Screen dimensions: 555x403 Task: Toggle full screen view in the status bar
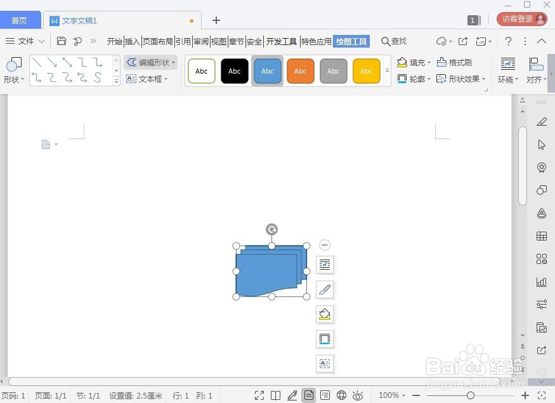coord(259,395)
